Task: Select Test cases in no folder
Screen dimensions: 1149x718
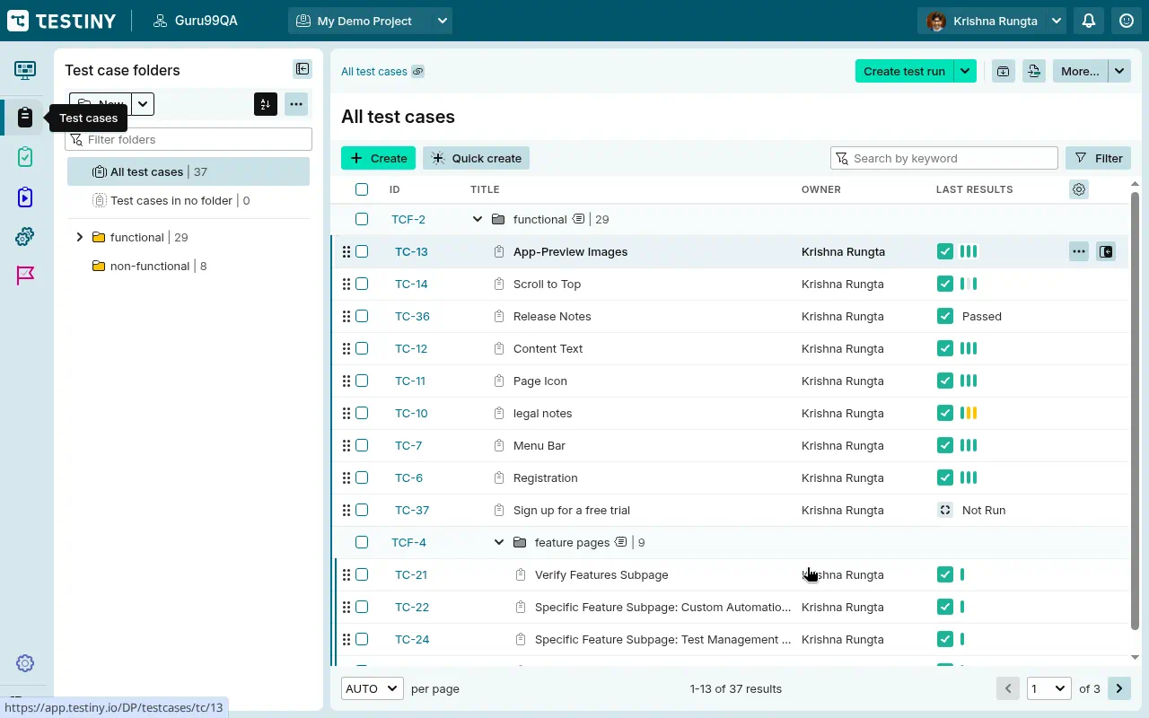Action: tap(189, 200)
